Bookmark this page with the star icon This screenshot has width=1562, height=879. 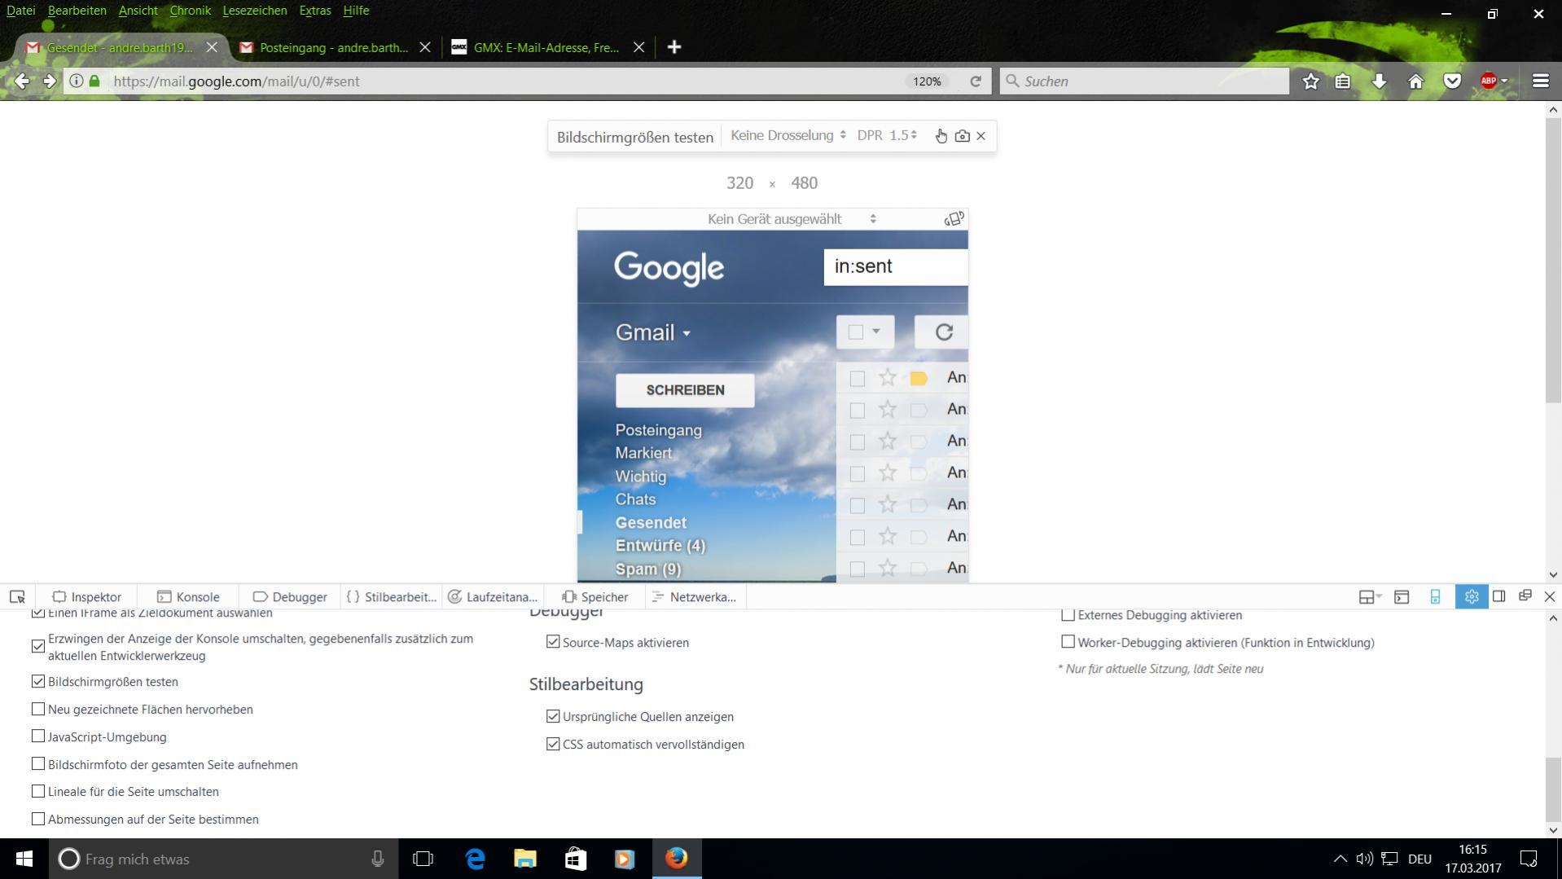[x=1310, y=81]
